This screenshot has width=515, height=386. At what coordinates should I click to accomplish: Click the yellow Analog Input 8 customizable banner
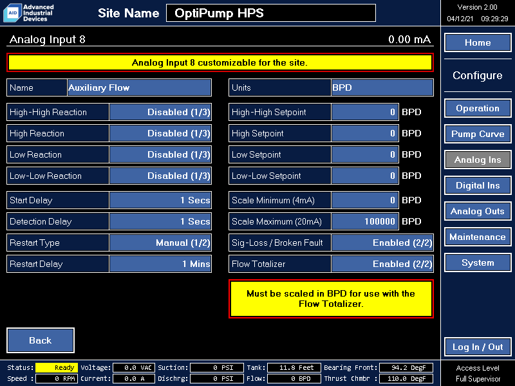(220, 62)
